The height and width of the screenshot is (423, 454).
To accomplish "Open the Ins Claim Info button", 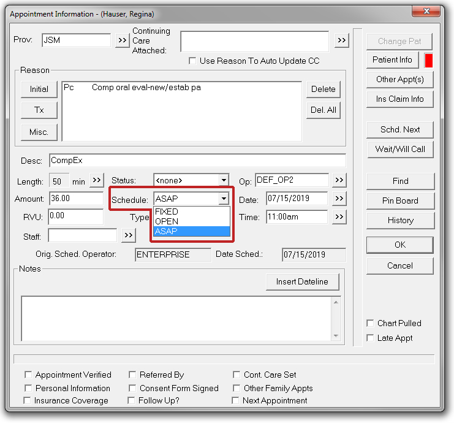I will (x=399, y=99).
